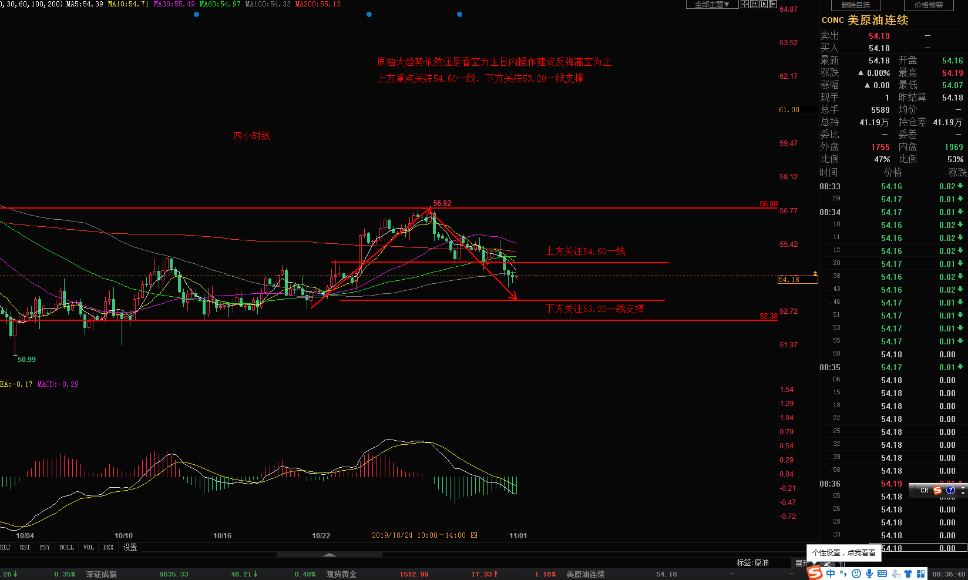Screen dimensions: 968x580
Task: Click the 删除自选 button
Action: 855,5
